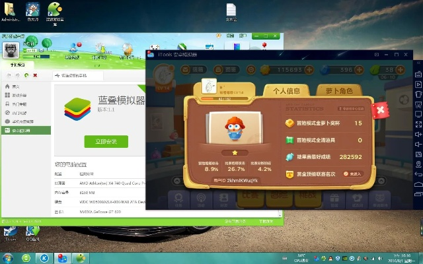423x264 pixels.
Task: Click screen display icon in iTools sidebar
Action: pyautogui.click(x=418, y=114)
